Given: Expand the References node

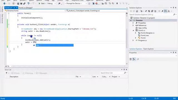Looking at the screenshot, I should (133, 25).
